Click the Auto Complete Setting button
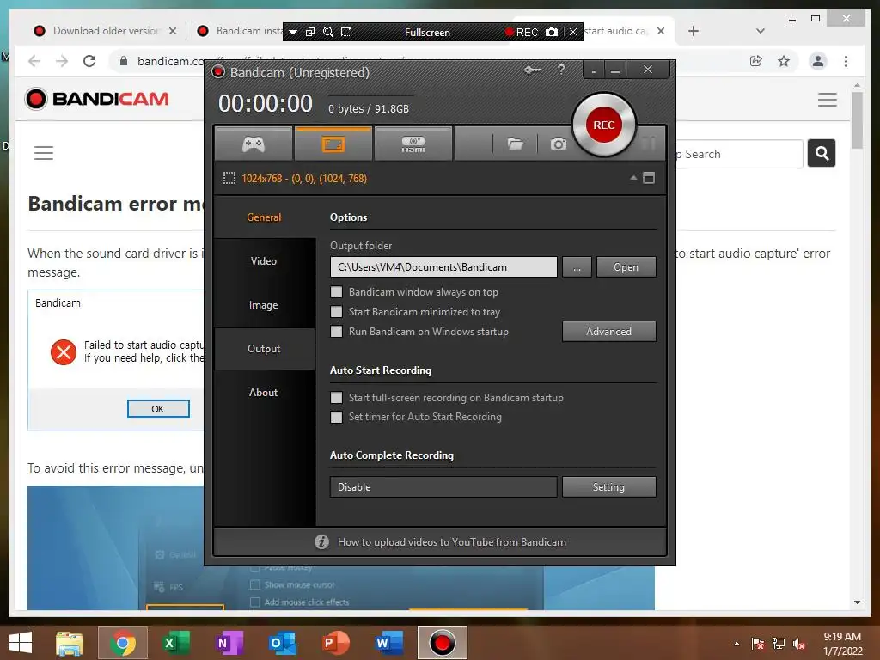This screenshot has height=660, width=880. coord(609,487)
